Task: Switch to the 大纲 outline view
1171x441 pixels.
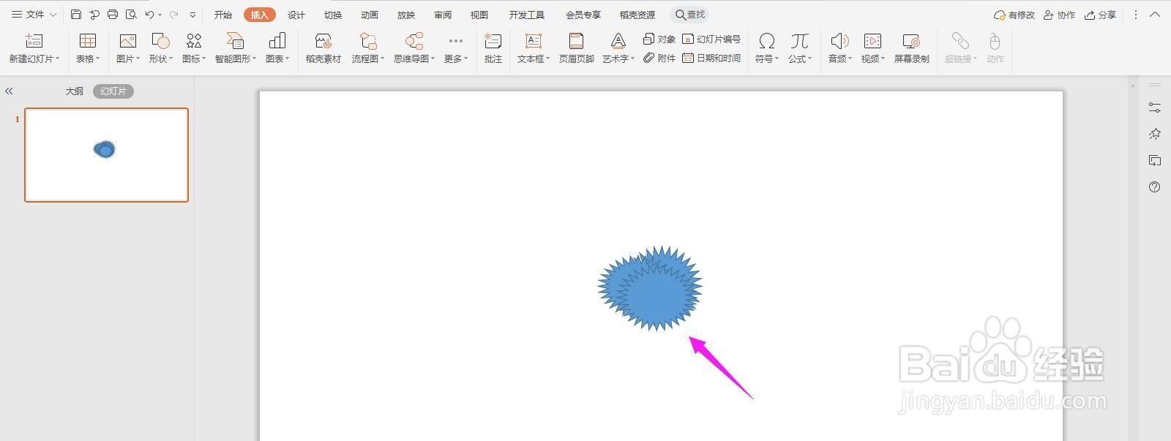Action: 75,91
